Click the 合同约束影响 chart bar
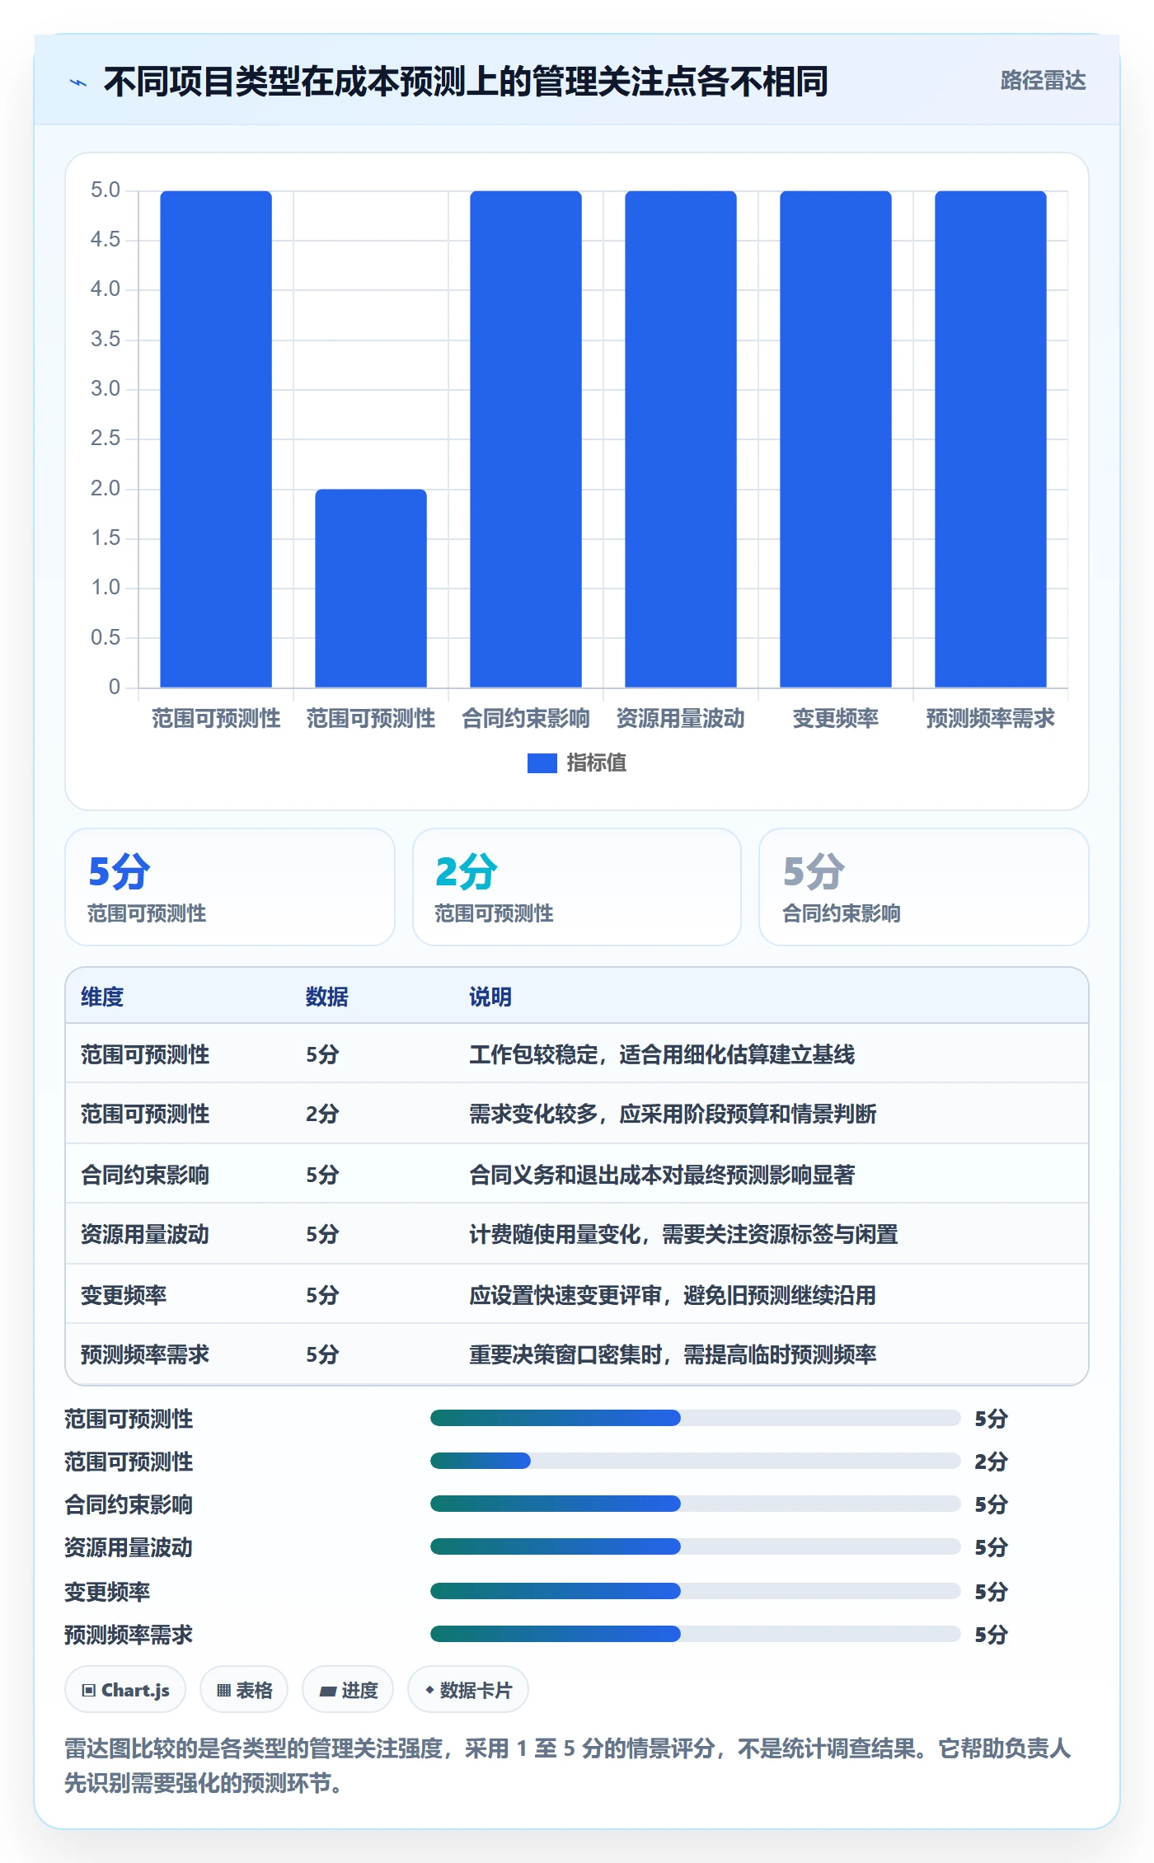Screen dimensions: 1154x1863 click(x=526, y=439)
